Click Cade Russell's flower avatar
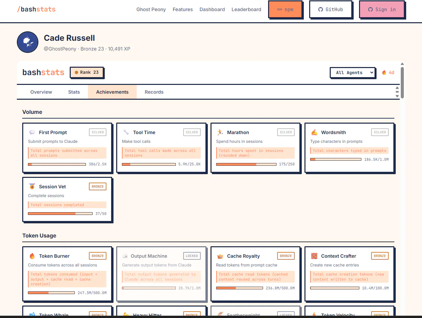 [28, 42]
